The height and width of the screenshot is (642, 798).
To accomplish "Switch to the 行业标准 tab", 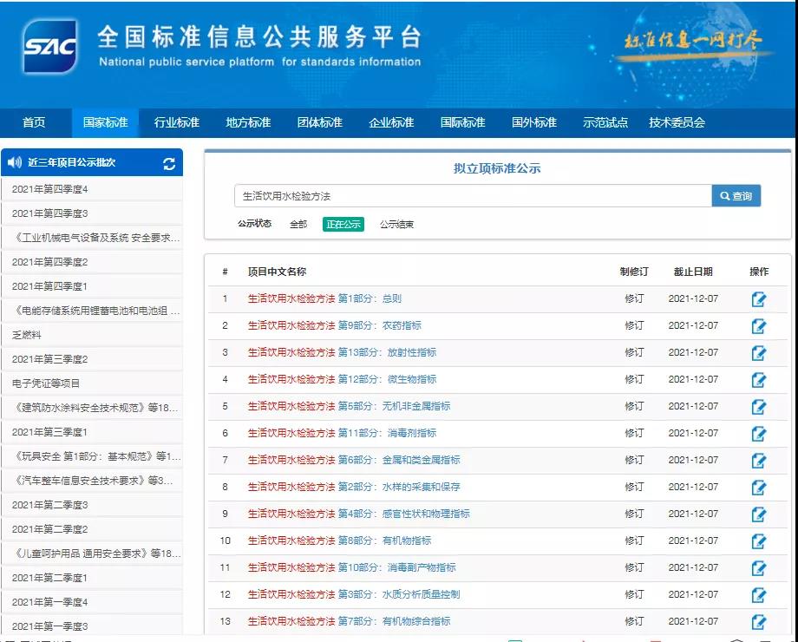I will pos(177,122).
